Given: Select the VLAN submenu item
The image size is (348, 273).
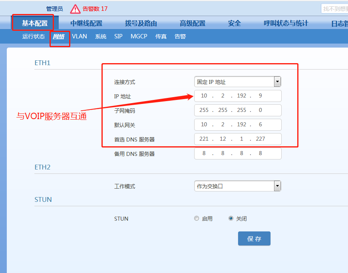Looking at the screenshot, I should [x=80, y=36].
